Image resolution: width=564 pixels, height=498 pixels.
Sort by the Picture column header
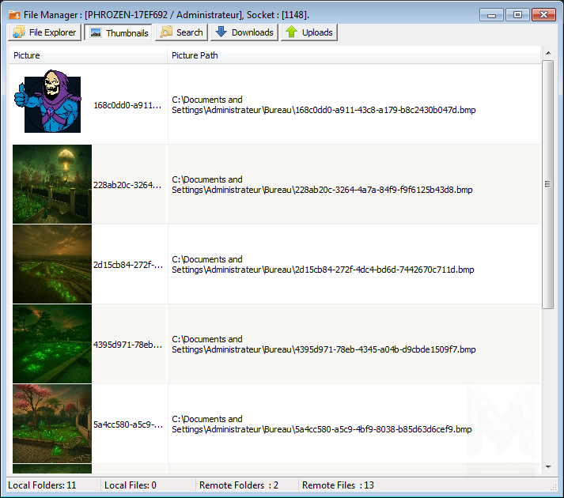(89, 55)
